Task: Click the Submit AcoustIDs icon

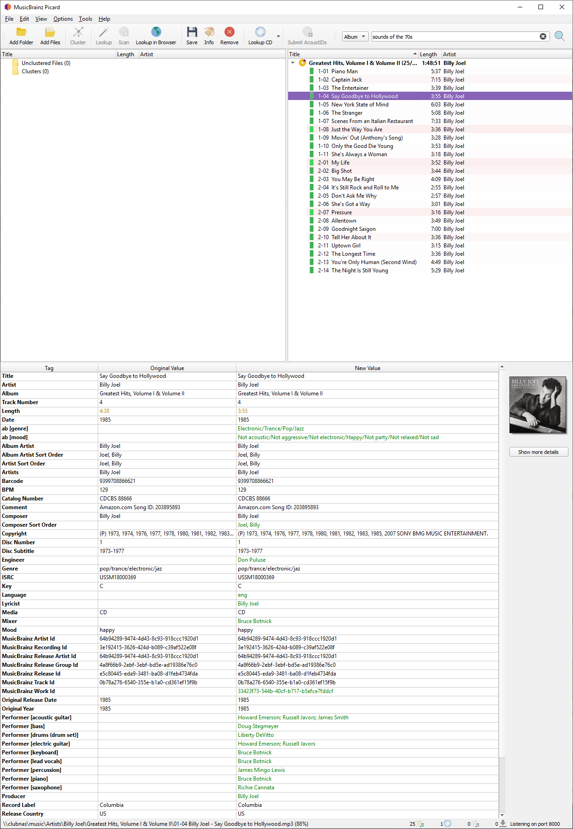Action: coord(307,32)
